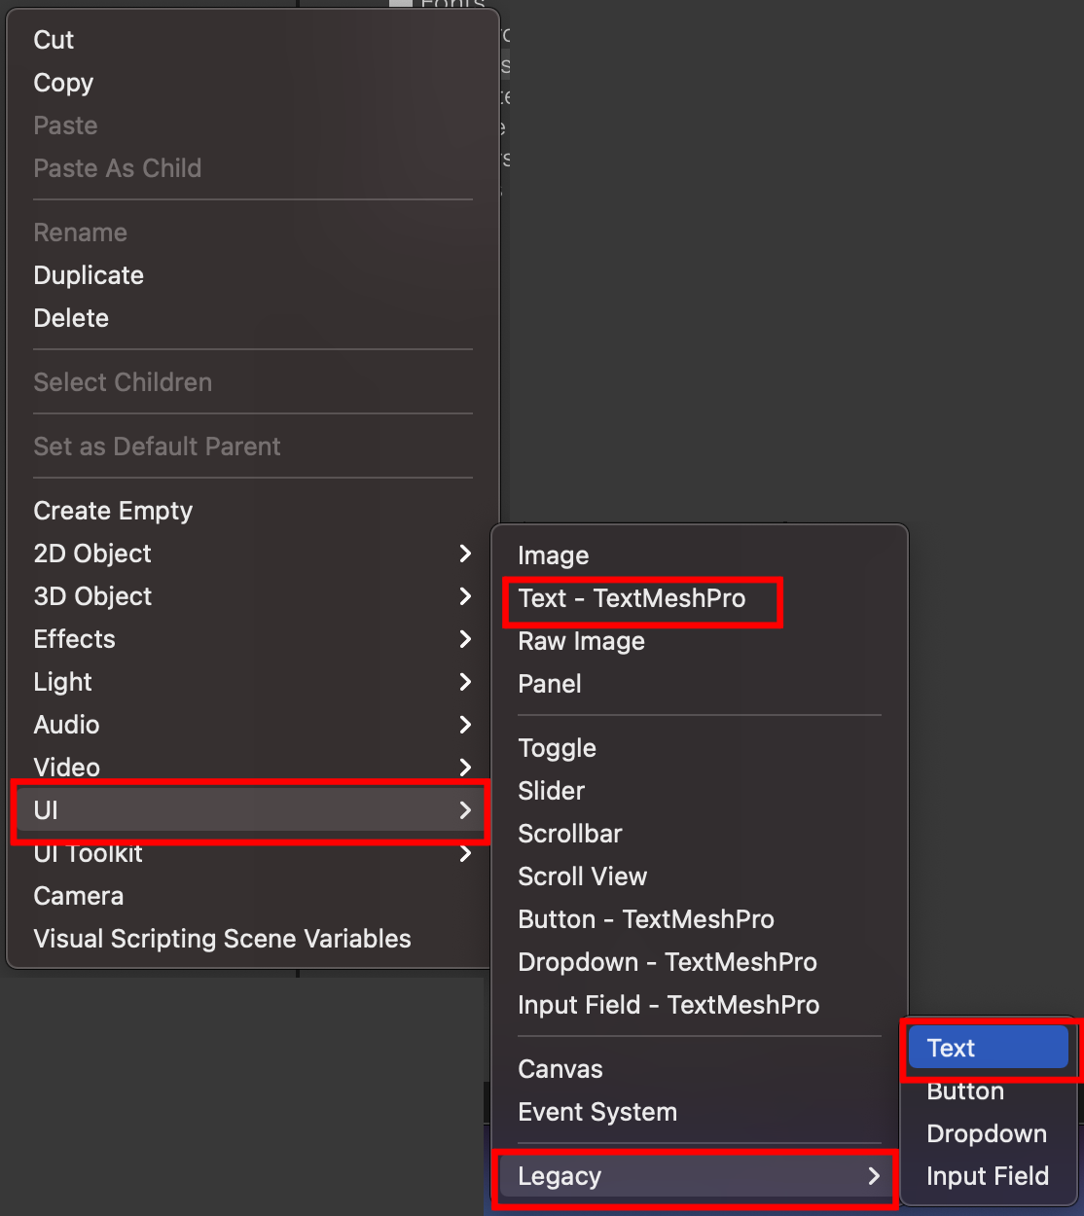Expand the Video submenu

coord(66,768)
